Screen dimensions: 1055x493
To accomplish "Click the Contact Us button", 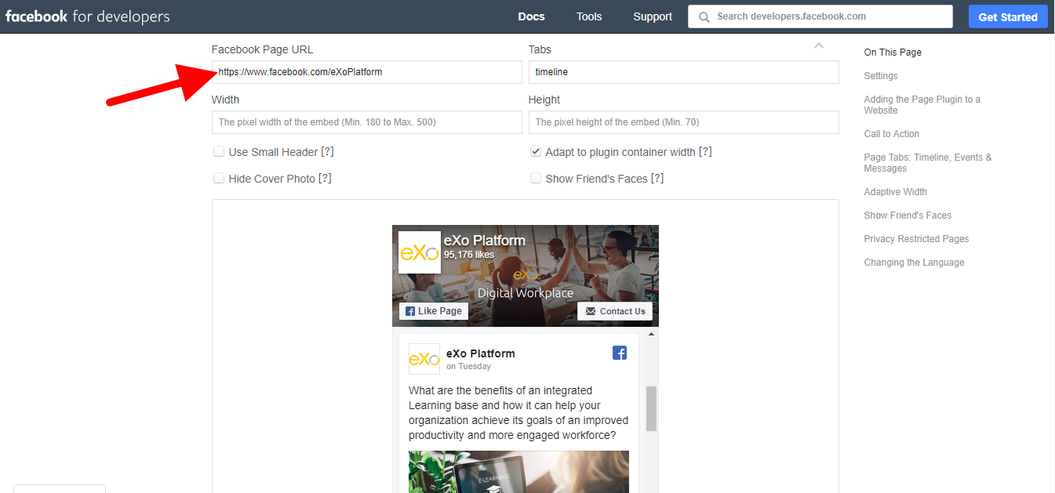I will pyautogui.click(x=615, y=311).
